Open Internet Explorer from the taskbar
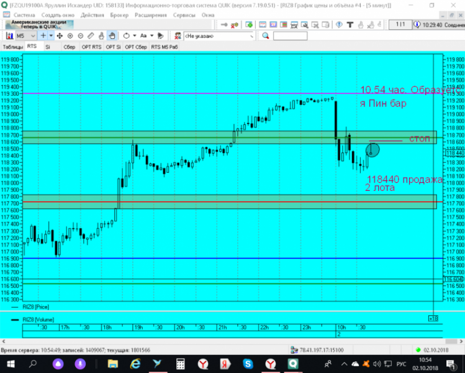Image resolution: width=465 pixels, height=373 pixels. pos(135,364)
